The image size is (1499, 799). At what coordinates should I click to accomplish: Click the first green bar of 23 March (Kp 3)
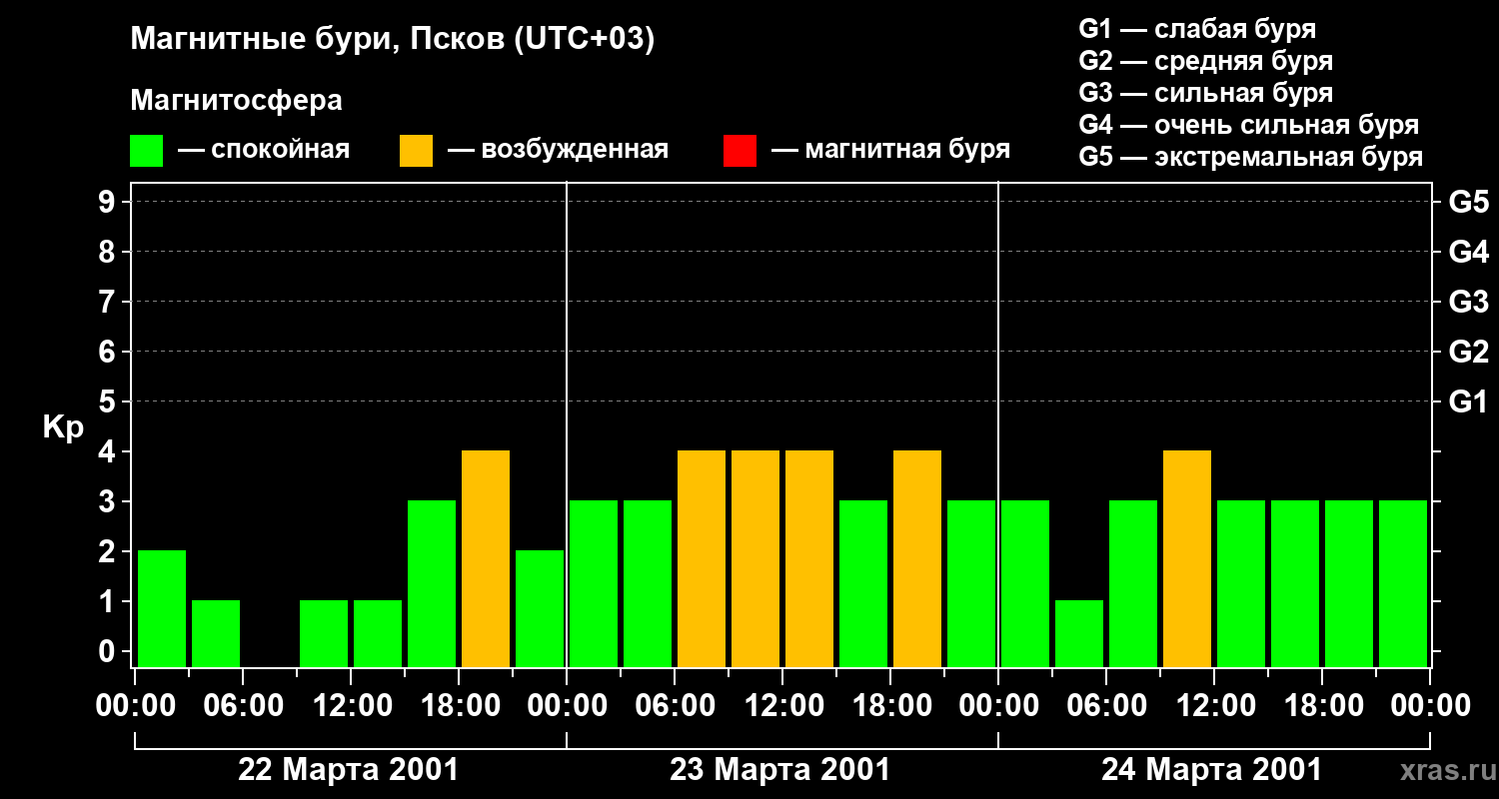[x=594, y=583]
